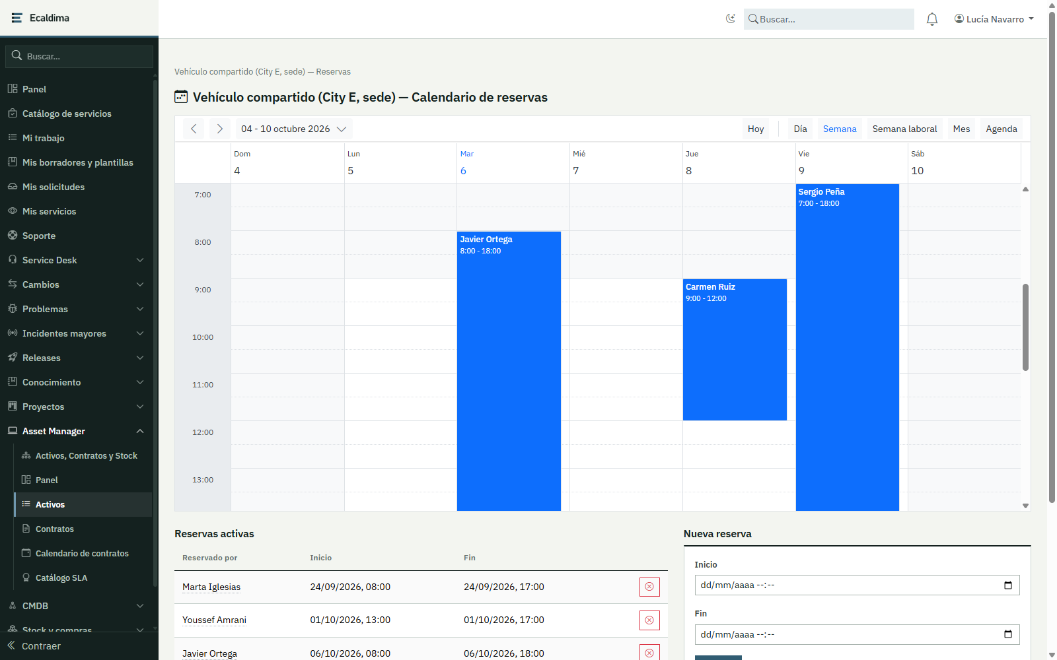Open the Inicio calendar picker icon
This screenshot has height=660, width=1057.
[1008, 585]
